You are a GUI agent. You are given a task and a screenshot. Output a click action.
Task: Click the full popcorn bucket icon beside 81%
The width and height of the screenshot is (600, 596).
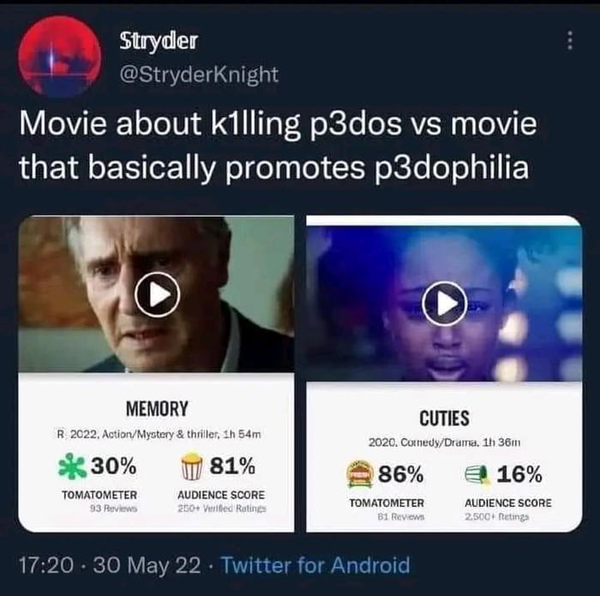(x=192, y=466)
